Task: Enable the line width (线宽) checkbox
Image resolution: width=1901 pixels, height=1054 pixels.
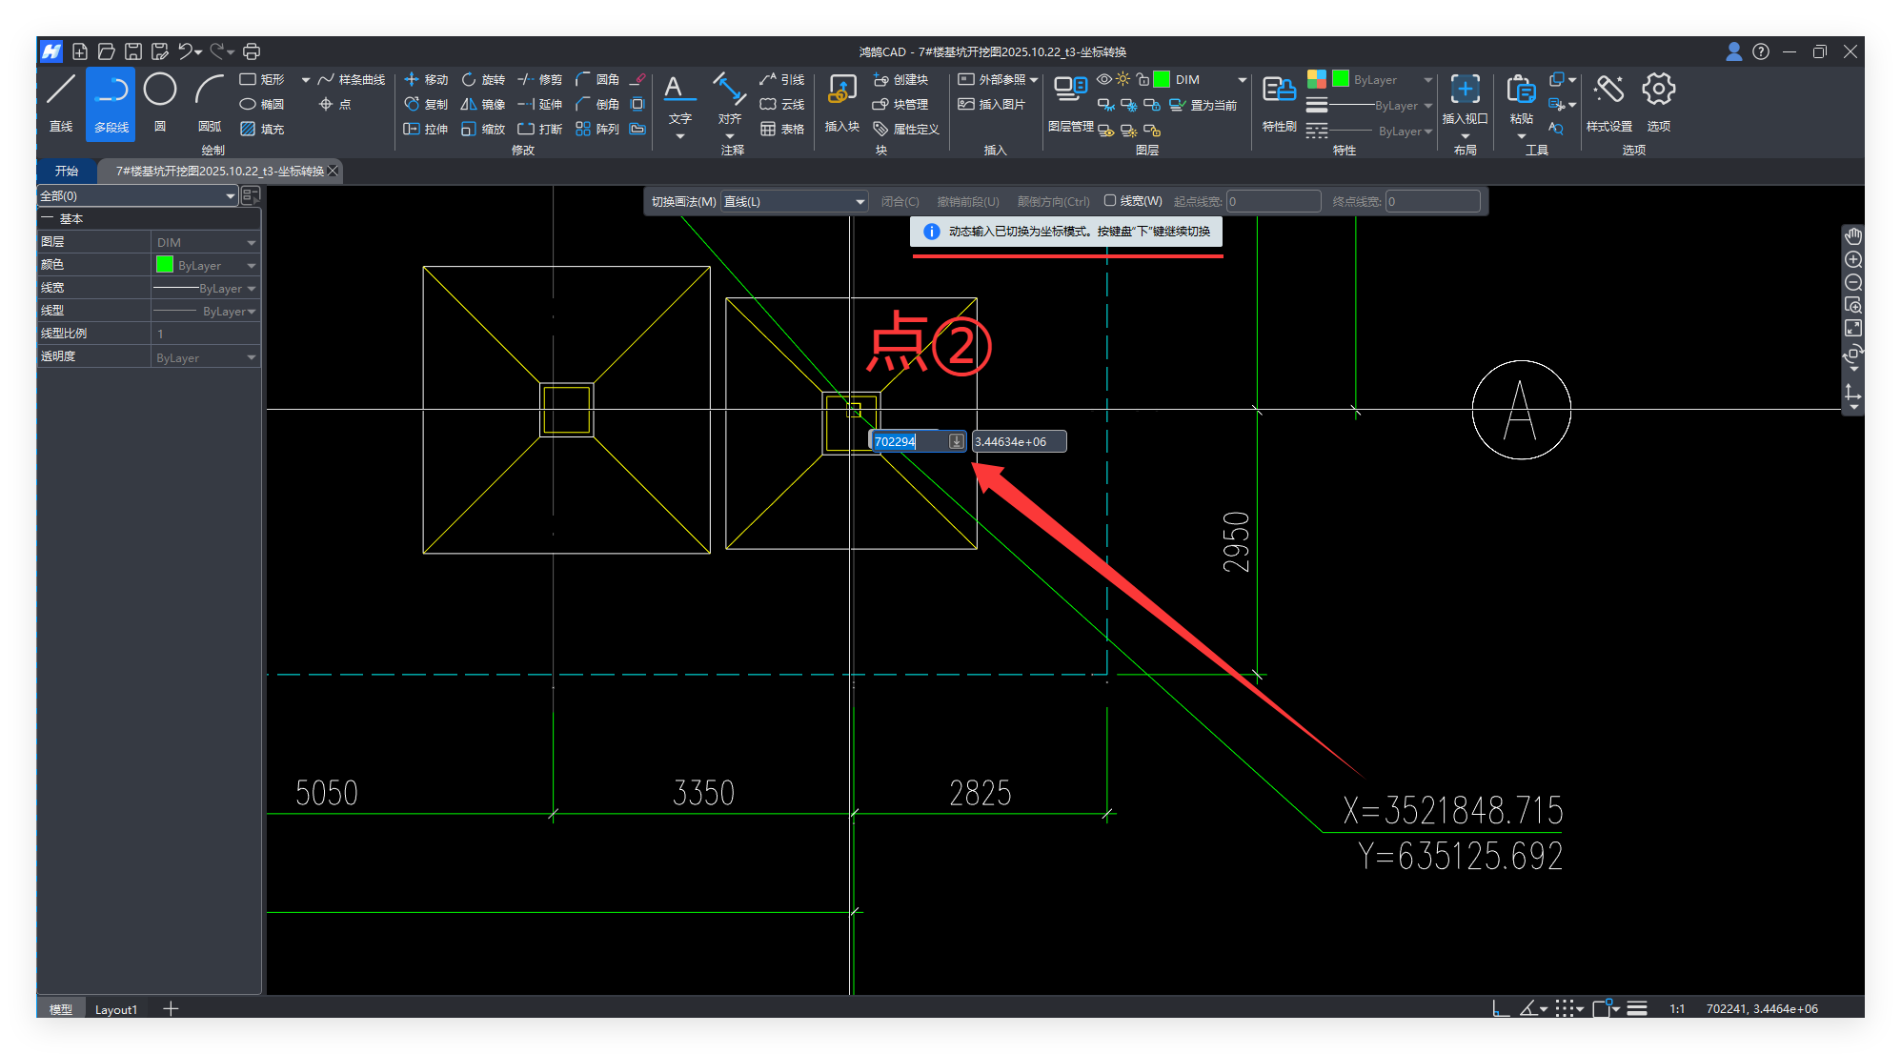Action: 1110,201
